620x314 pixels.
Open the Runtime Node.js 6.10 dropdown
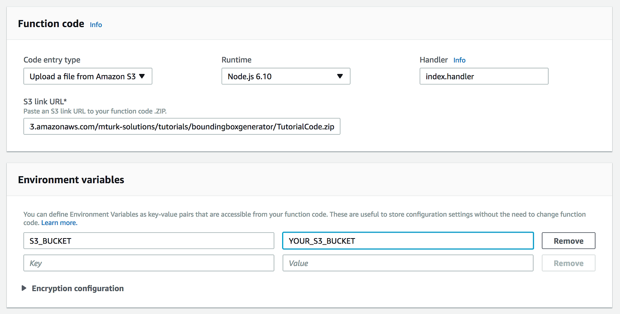(286, 76)
